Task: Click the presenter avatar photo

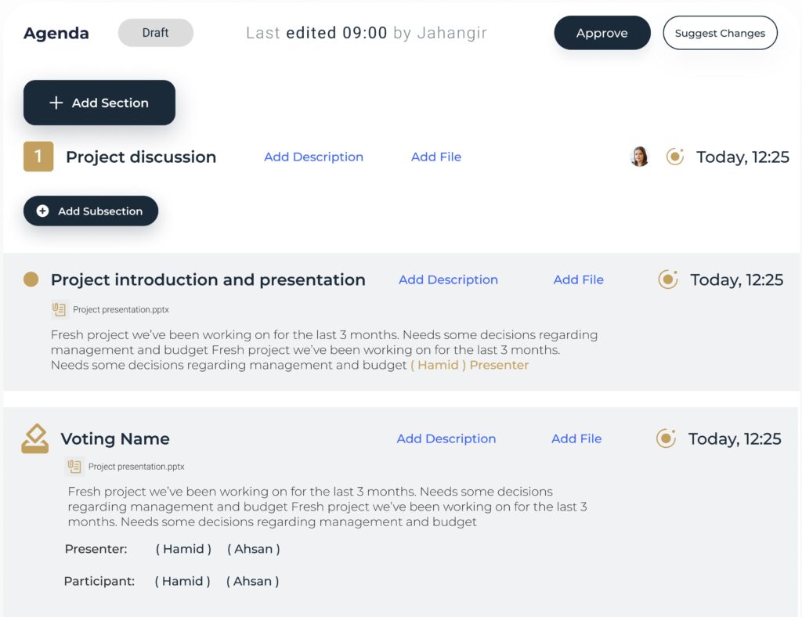Action: (640, 157)
